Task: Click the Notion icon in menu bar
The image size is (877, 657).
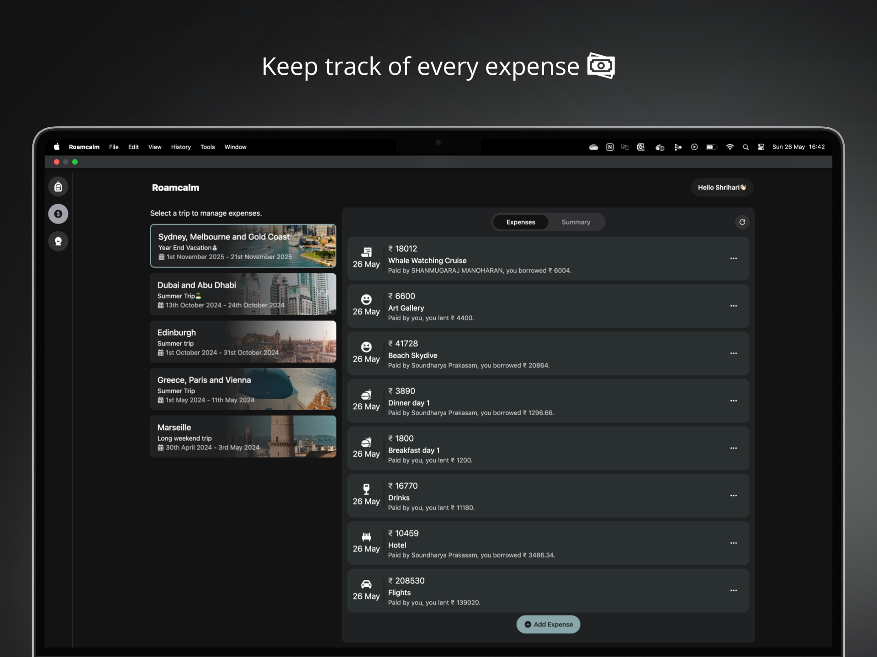Action: pyautogui.click(x=610, y=147)
